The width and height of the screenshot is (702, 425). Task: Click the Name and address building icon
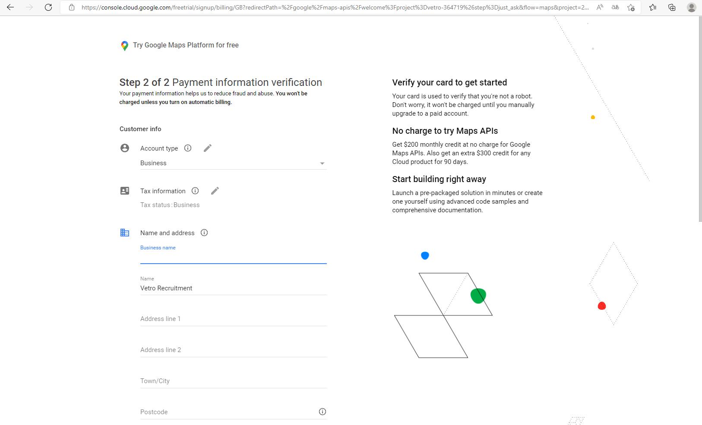(125, 233)
